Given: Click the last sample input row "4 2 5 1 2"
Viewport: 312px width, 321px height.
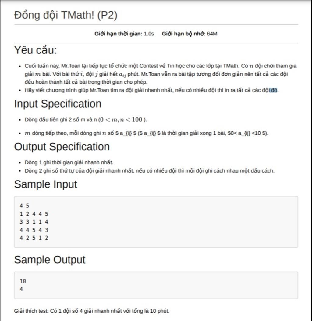Looking at the screenshot, I should pos(34,238).
